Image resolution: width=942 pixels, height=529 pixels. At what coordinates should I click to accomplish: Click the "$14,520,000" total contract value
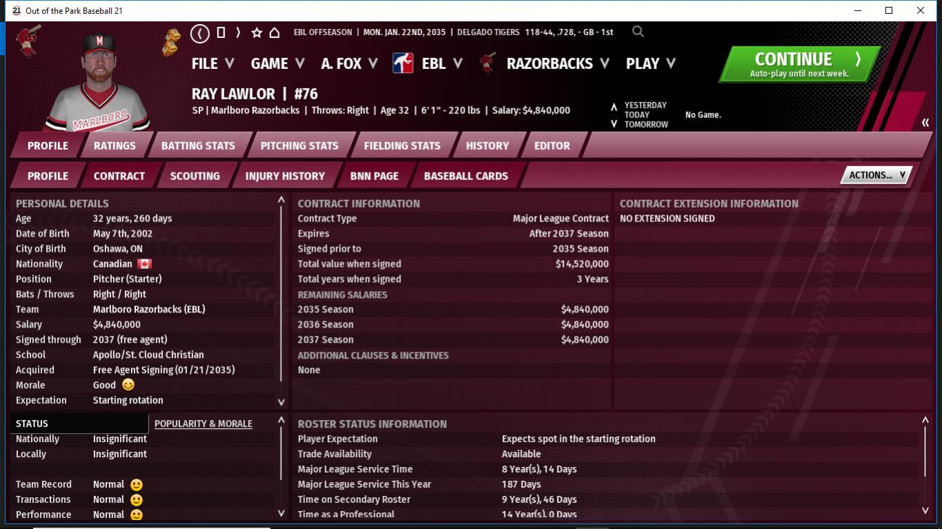click(x=582, y=263)
